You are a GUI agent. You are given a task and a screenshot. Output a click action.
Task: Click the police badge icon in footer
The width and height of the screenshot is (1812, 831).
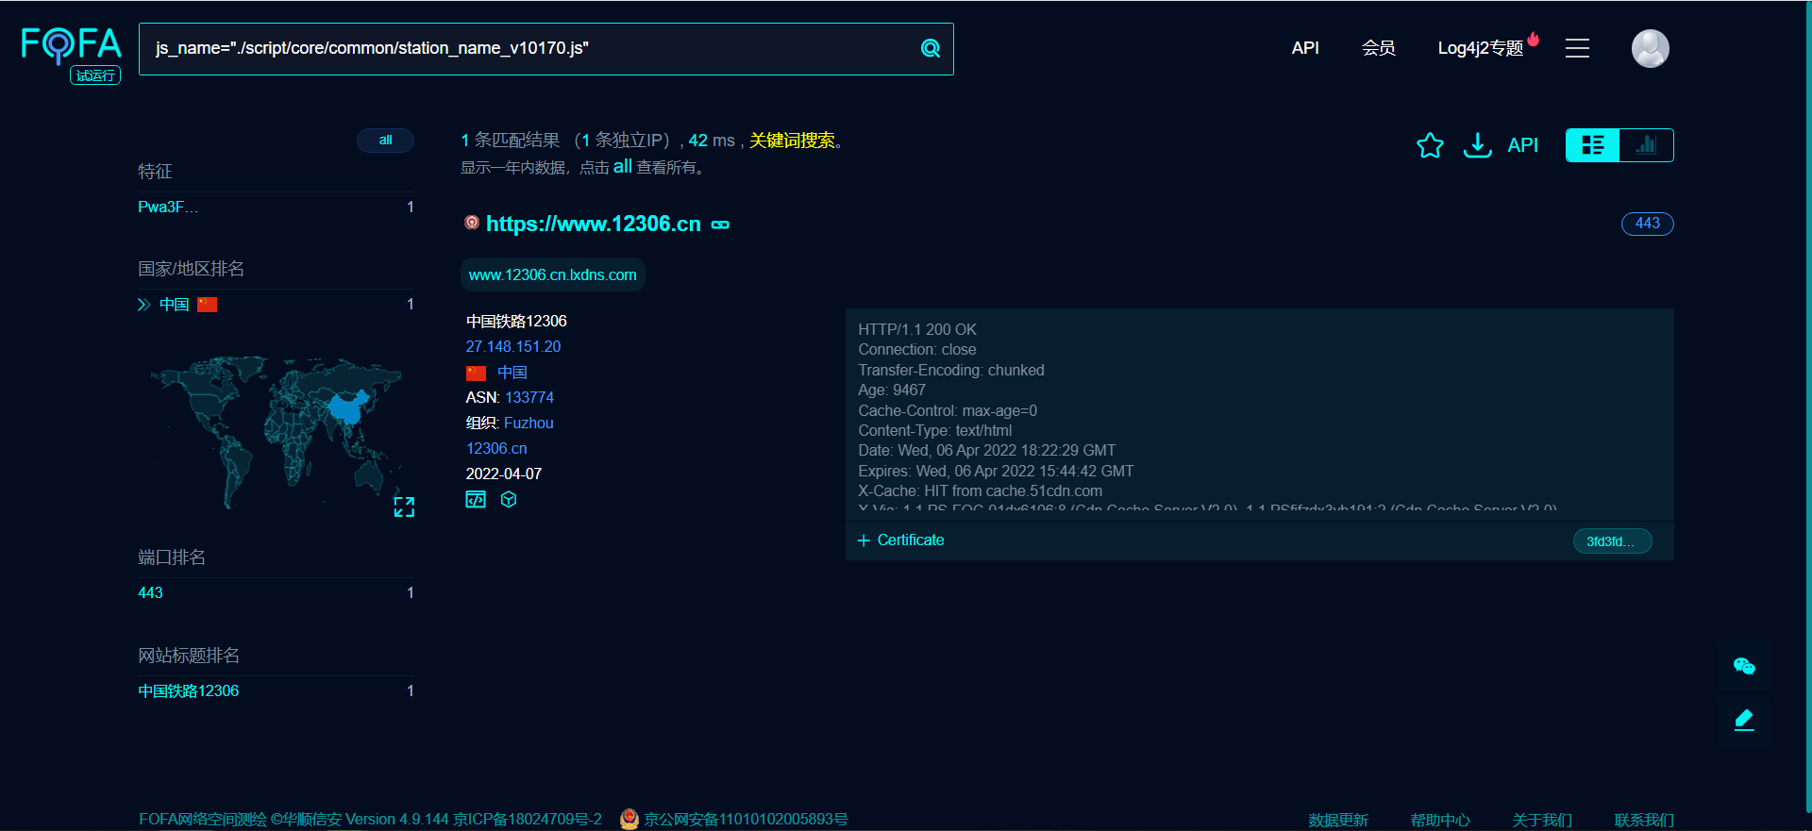[x=629, y=819]
